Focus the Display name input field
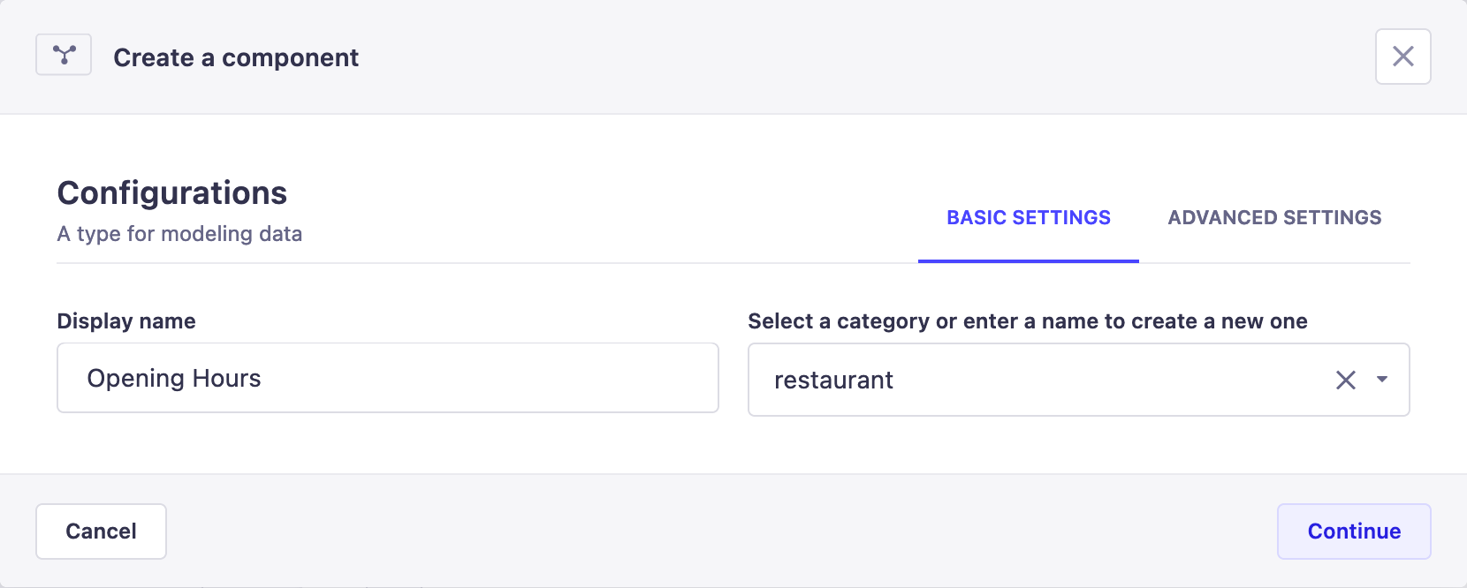The height and width of the screenshot is (588, 1467). click(x=387, y=378)
